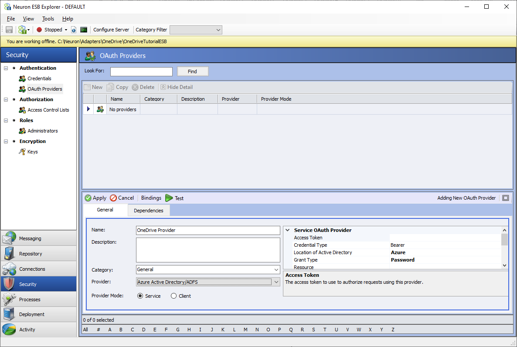The image size is (517, 347).
Task: Click the Keys icon in Encryption
Action: [x=22, y=152]
